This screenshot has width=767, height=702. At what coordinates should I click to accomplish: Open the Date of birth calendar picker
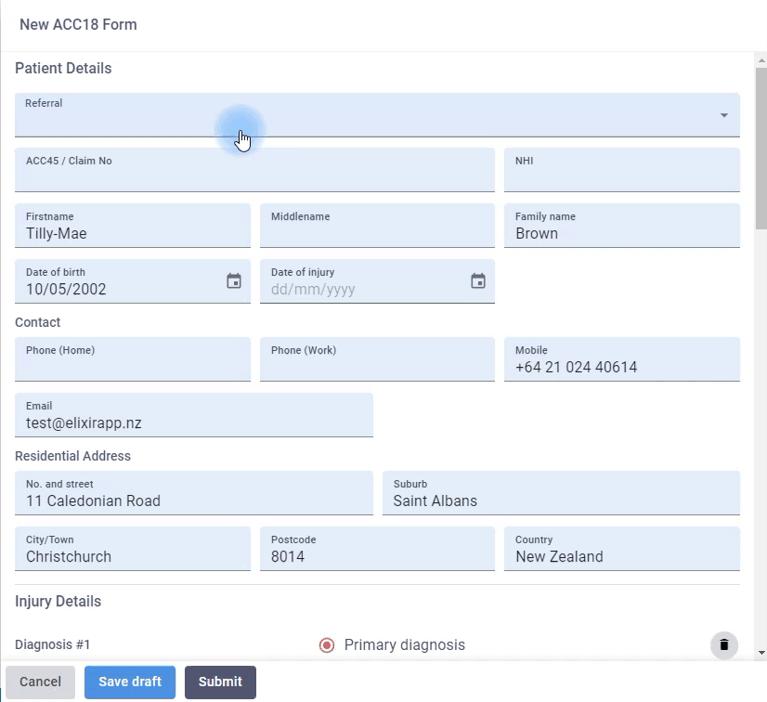pos(233,279)
